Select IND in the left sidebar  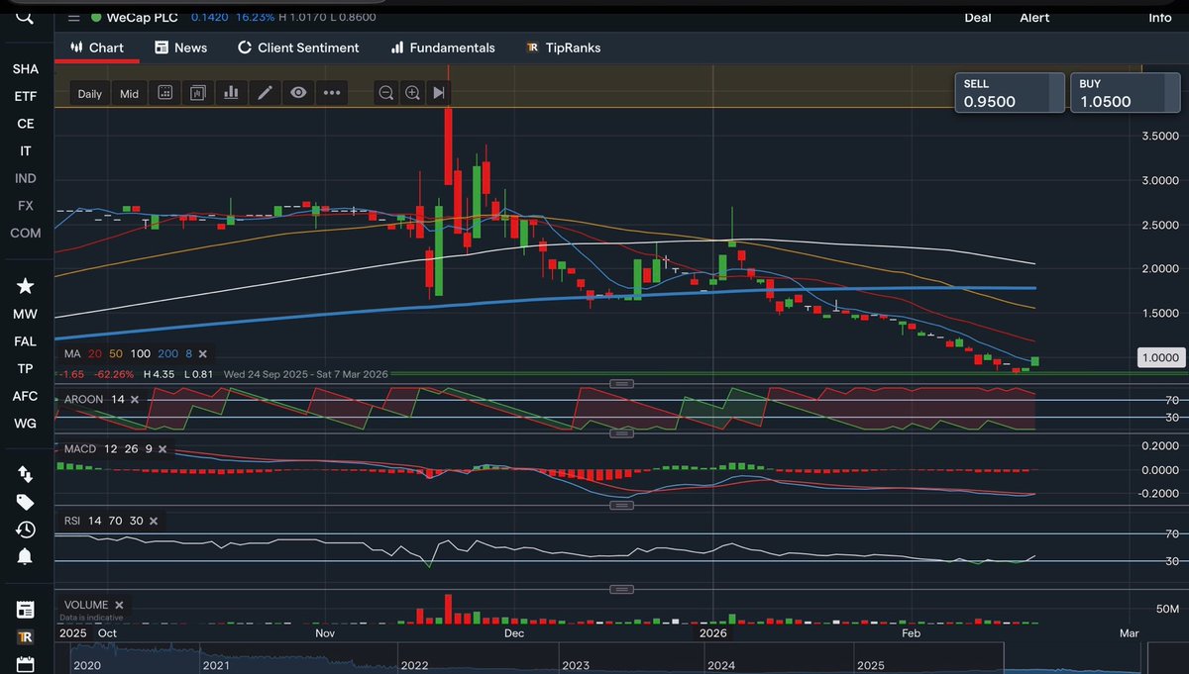point(26,178)
